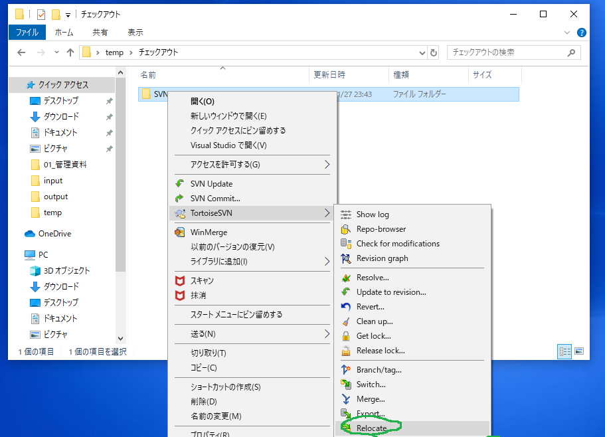This screenshot has width=605, height=437.
Task: Click the チェックアウトの検索 search box
Action: [513, 52]
